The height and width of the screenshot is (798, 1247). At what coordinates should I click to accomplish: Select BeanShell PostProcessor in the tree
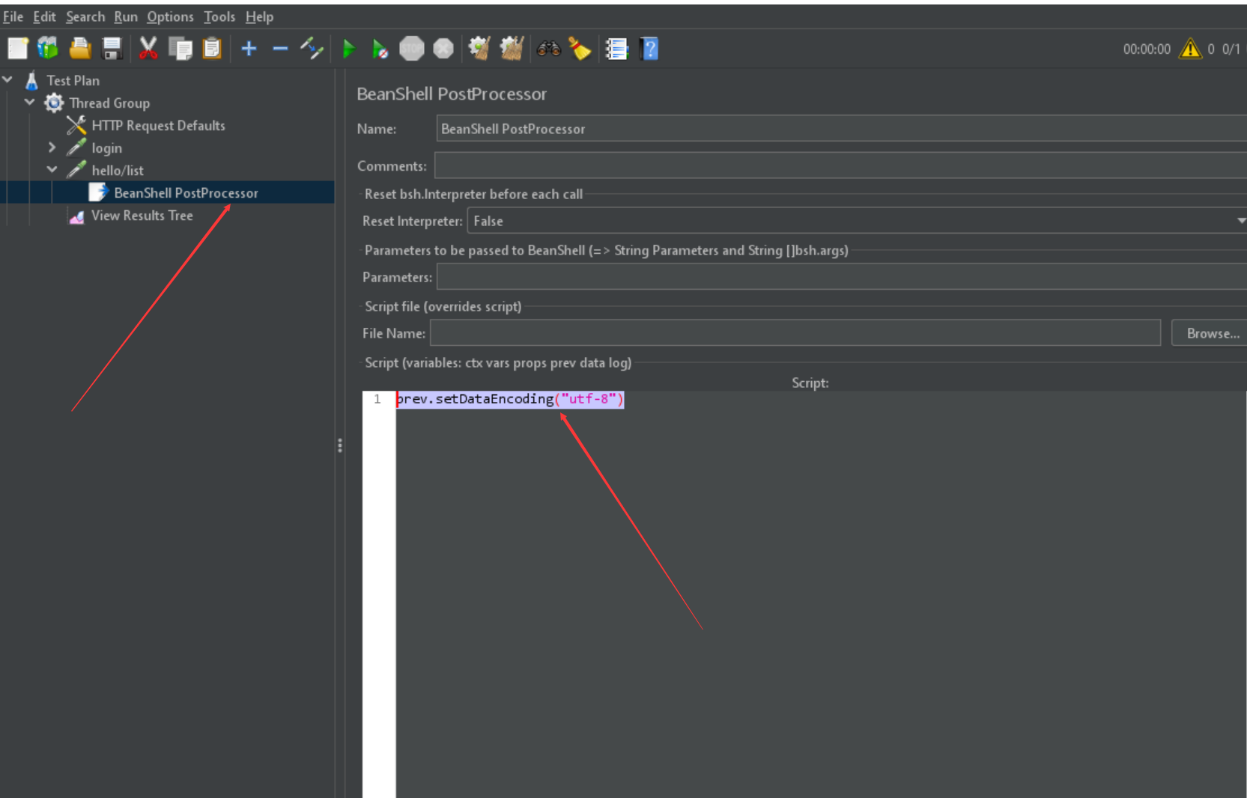click(x=186, y=192)
